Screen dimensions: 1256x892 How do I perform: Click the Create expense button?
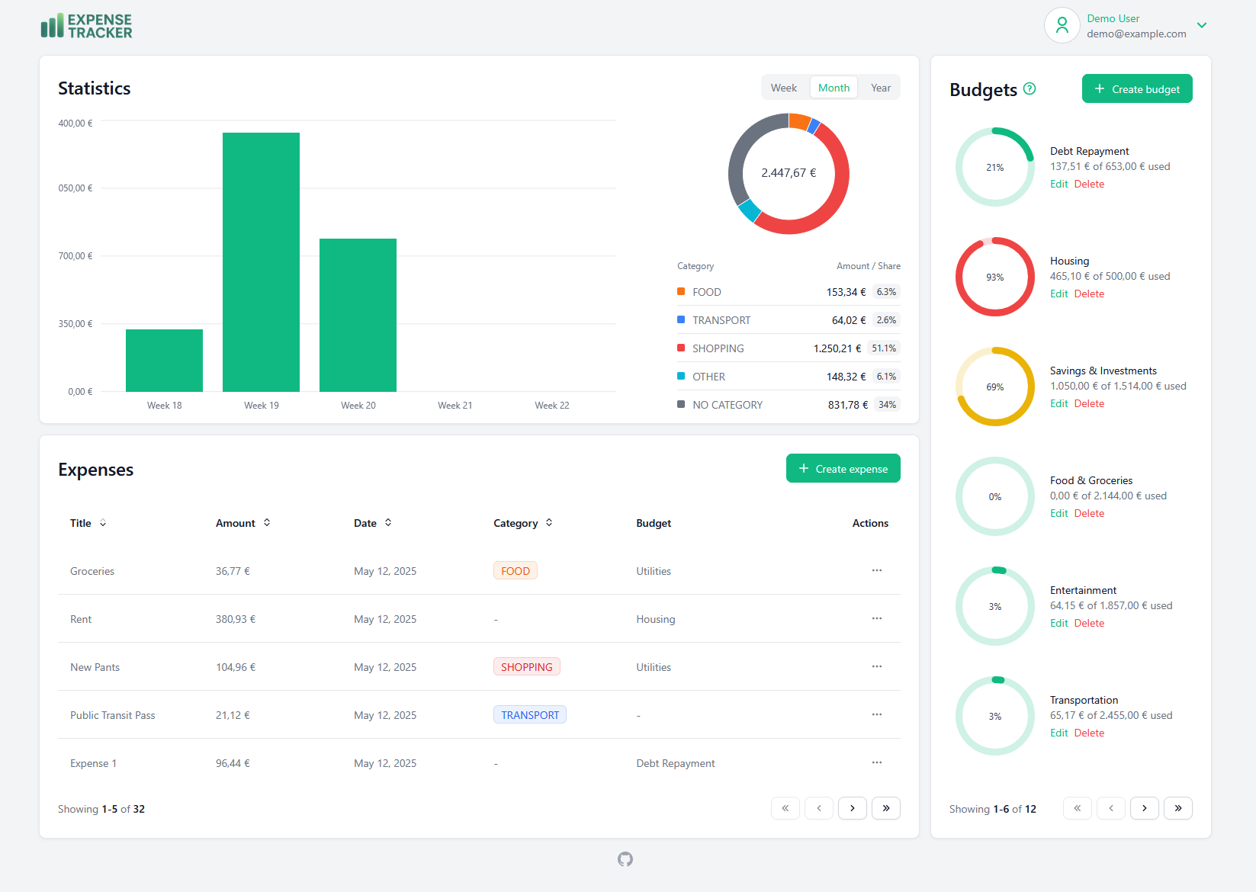[x=843, y=467]
